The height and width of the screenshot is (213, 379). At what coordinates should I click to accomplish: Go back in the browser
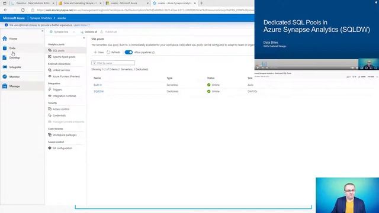(x=5, y=10)
